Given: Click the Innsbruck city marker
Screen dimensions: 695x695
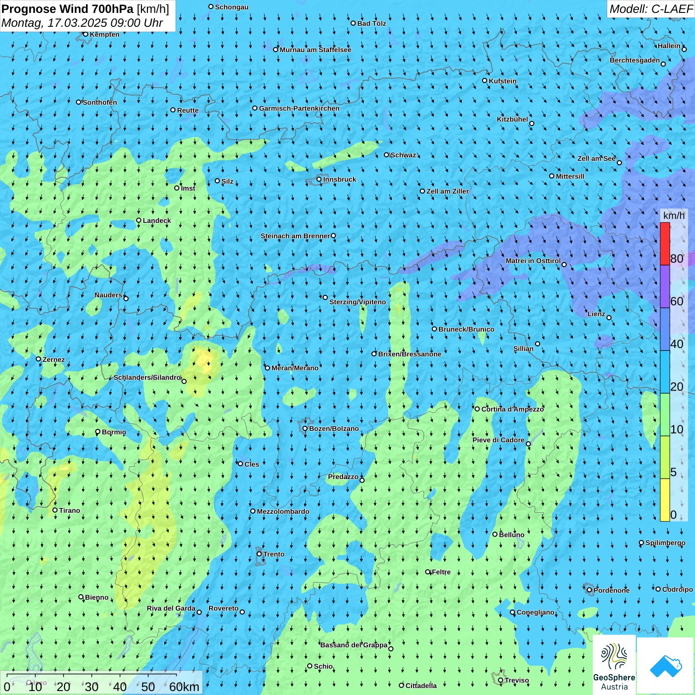Looking at the screenshot, I should coord(319,180).
